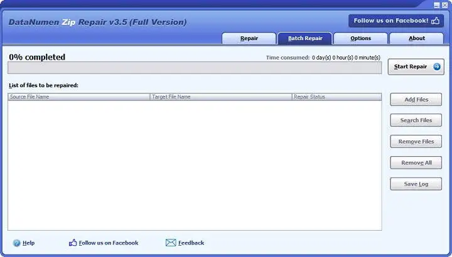Open Search Files to locate zip archives
The height and width of the screenshot is (257, 452).
click(416, 120)
